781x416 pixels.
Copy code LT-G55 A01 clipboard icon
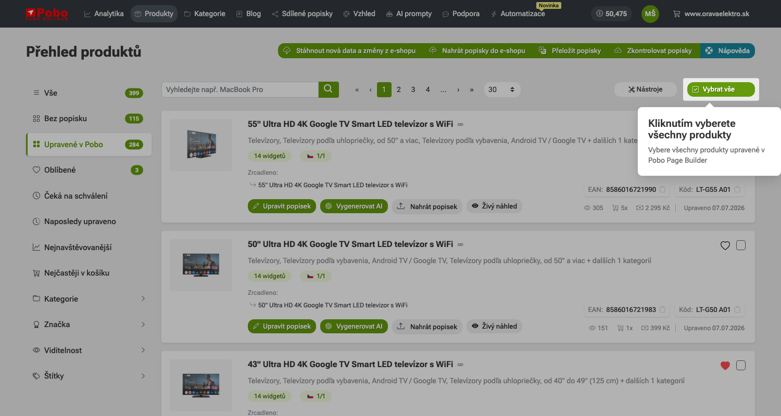click(x=737, y=190)
